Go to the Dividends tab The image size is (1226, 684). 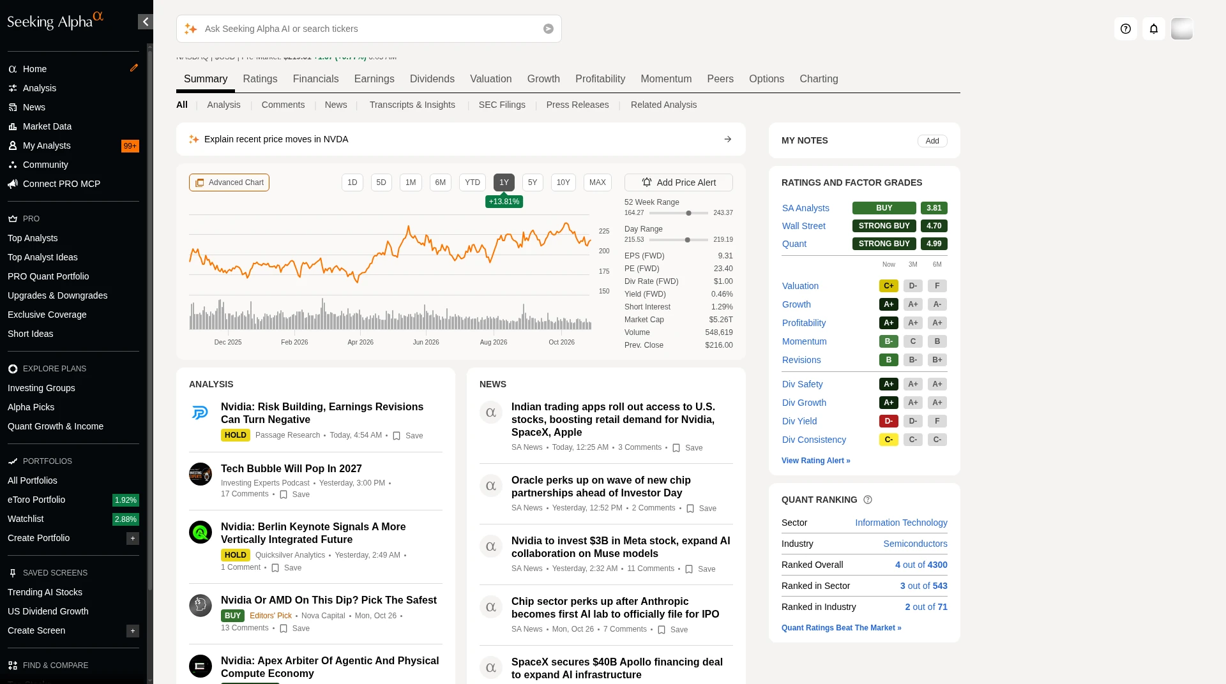(x=432, y=79)
